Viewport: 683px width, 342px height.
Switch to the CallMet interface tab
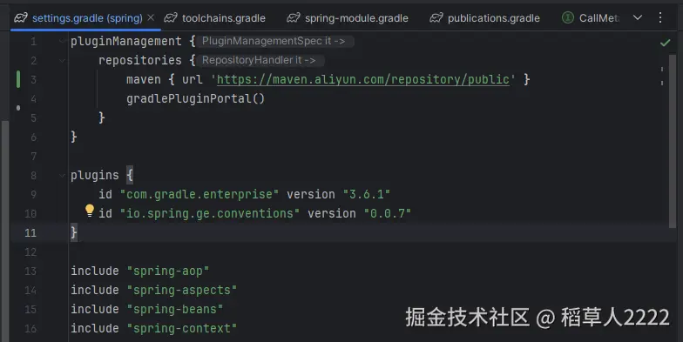click(591, 17)
